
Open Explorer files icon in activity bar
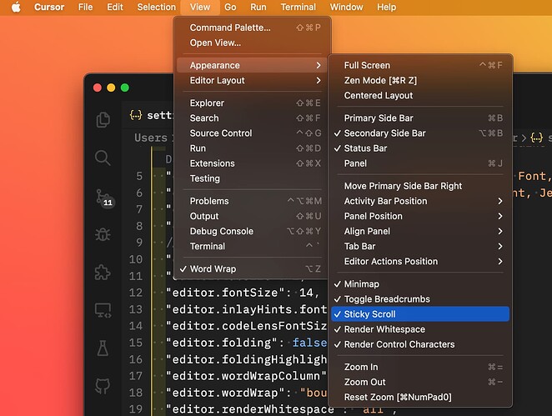(103, 120)
